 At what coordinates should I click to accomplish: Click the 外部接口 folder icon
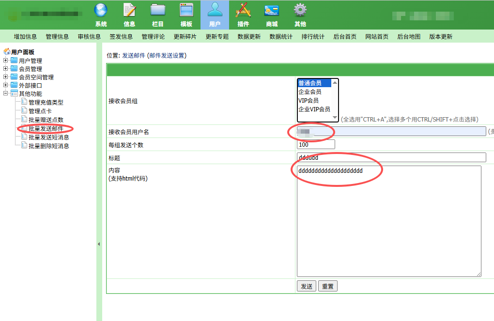tap(14, 85)
